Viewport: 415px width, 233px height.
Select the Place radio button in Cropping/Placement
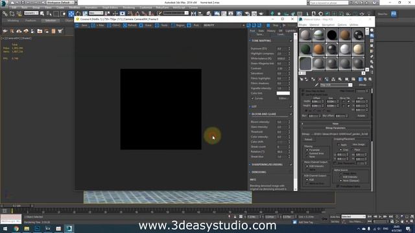coord(353,150)
